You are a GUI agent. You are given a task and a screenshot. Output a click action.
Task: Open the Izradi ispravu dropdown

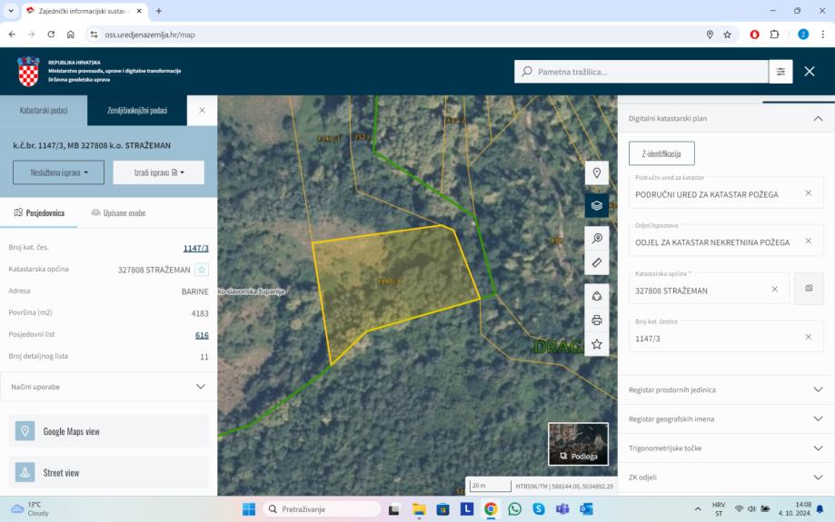159,172
